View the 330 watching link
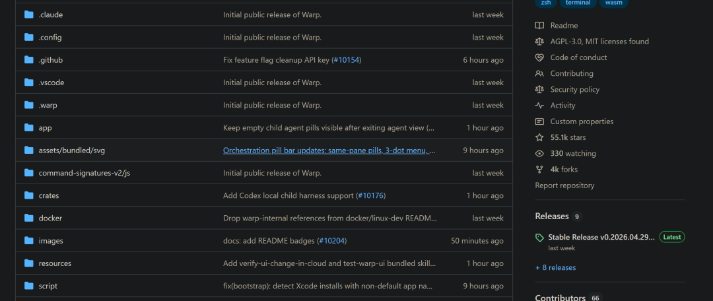The width and height of the screenshot is (713, 301). tap(573, 153)
